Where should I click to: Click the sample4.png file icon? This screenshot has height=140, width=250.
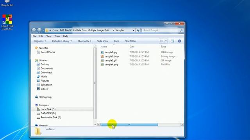click(x=102, y=65)
